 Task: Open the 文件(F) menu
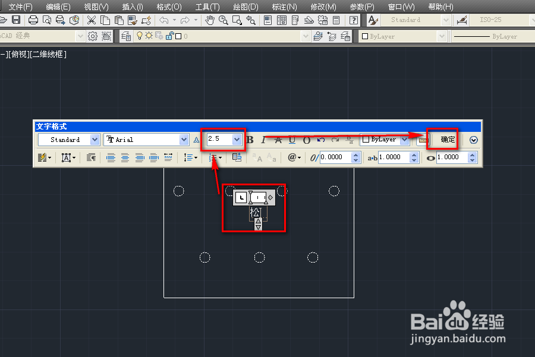point(20,7)
